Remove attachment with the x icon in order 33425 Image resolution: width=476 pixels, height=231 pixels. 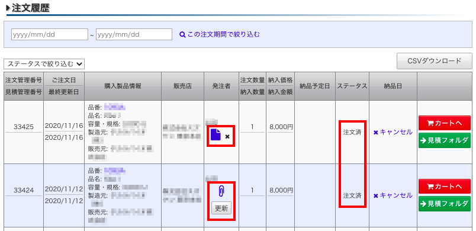[227, 137]
